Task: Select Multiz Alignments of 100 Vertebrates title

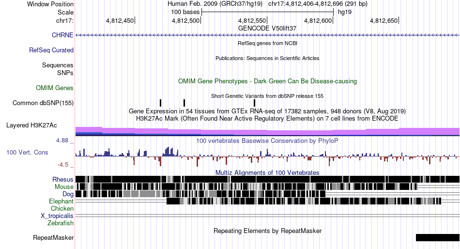Action: coord(267,172)
